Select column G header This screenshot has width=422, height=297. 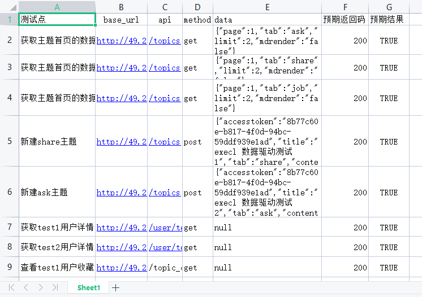[389, 7]
